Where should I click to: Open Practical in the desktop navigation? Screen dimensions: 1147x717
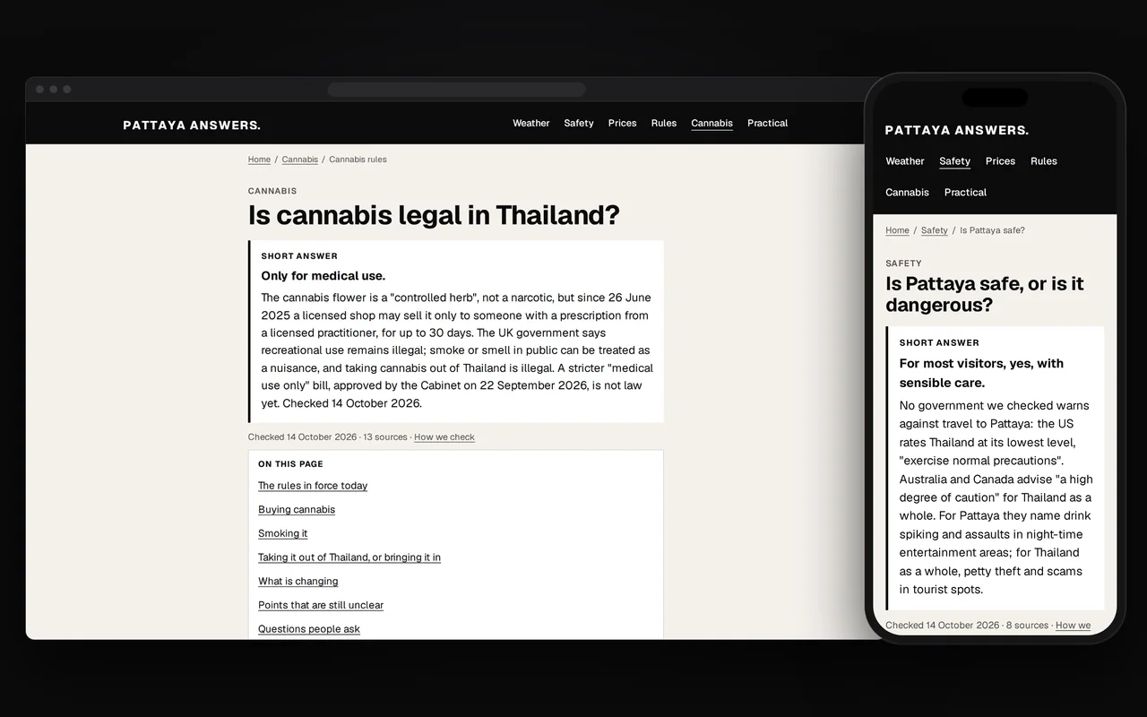point(768,124)
